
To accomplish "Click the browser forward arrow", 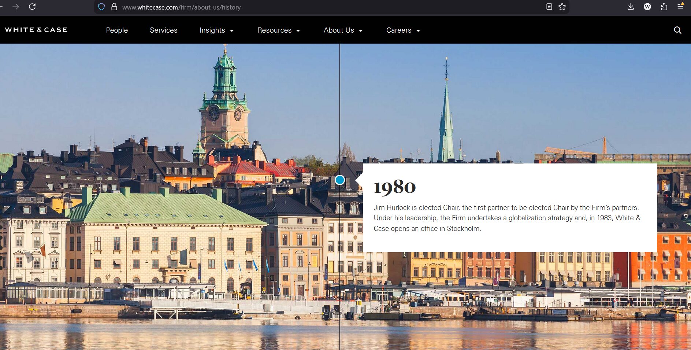I will (x=16, y=7).
